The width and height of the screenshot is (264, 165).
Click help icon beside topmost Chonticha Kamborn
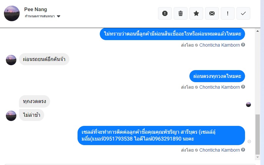(243, 45)
